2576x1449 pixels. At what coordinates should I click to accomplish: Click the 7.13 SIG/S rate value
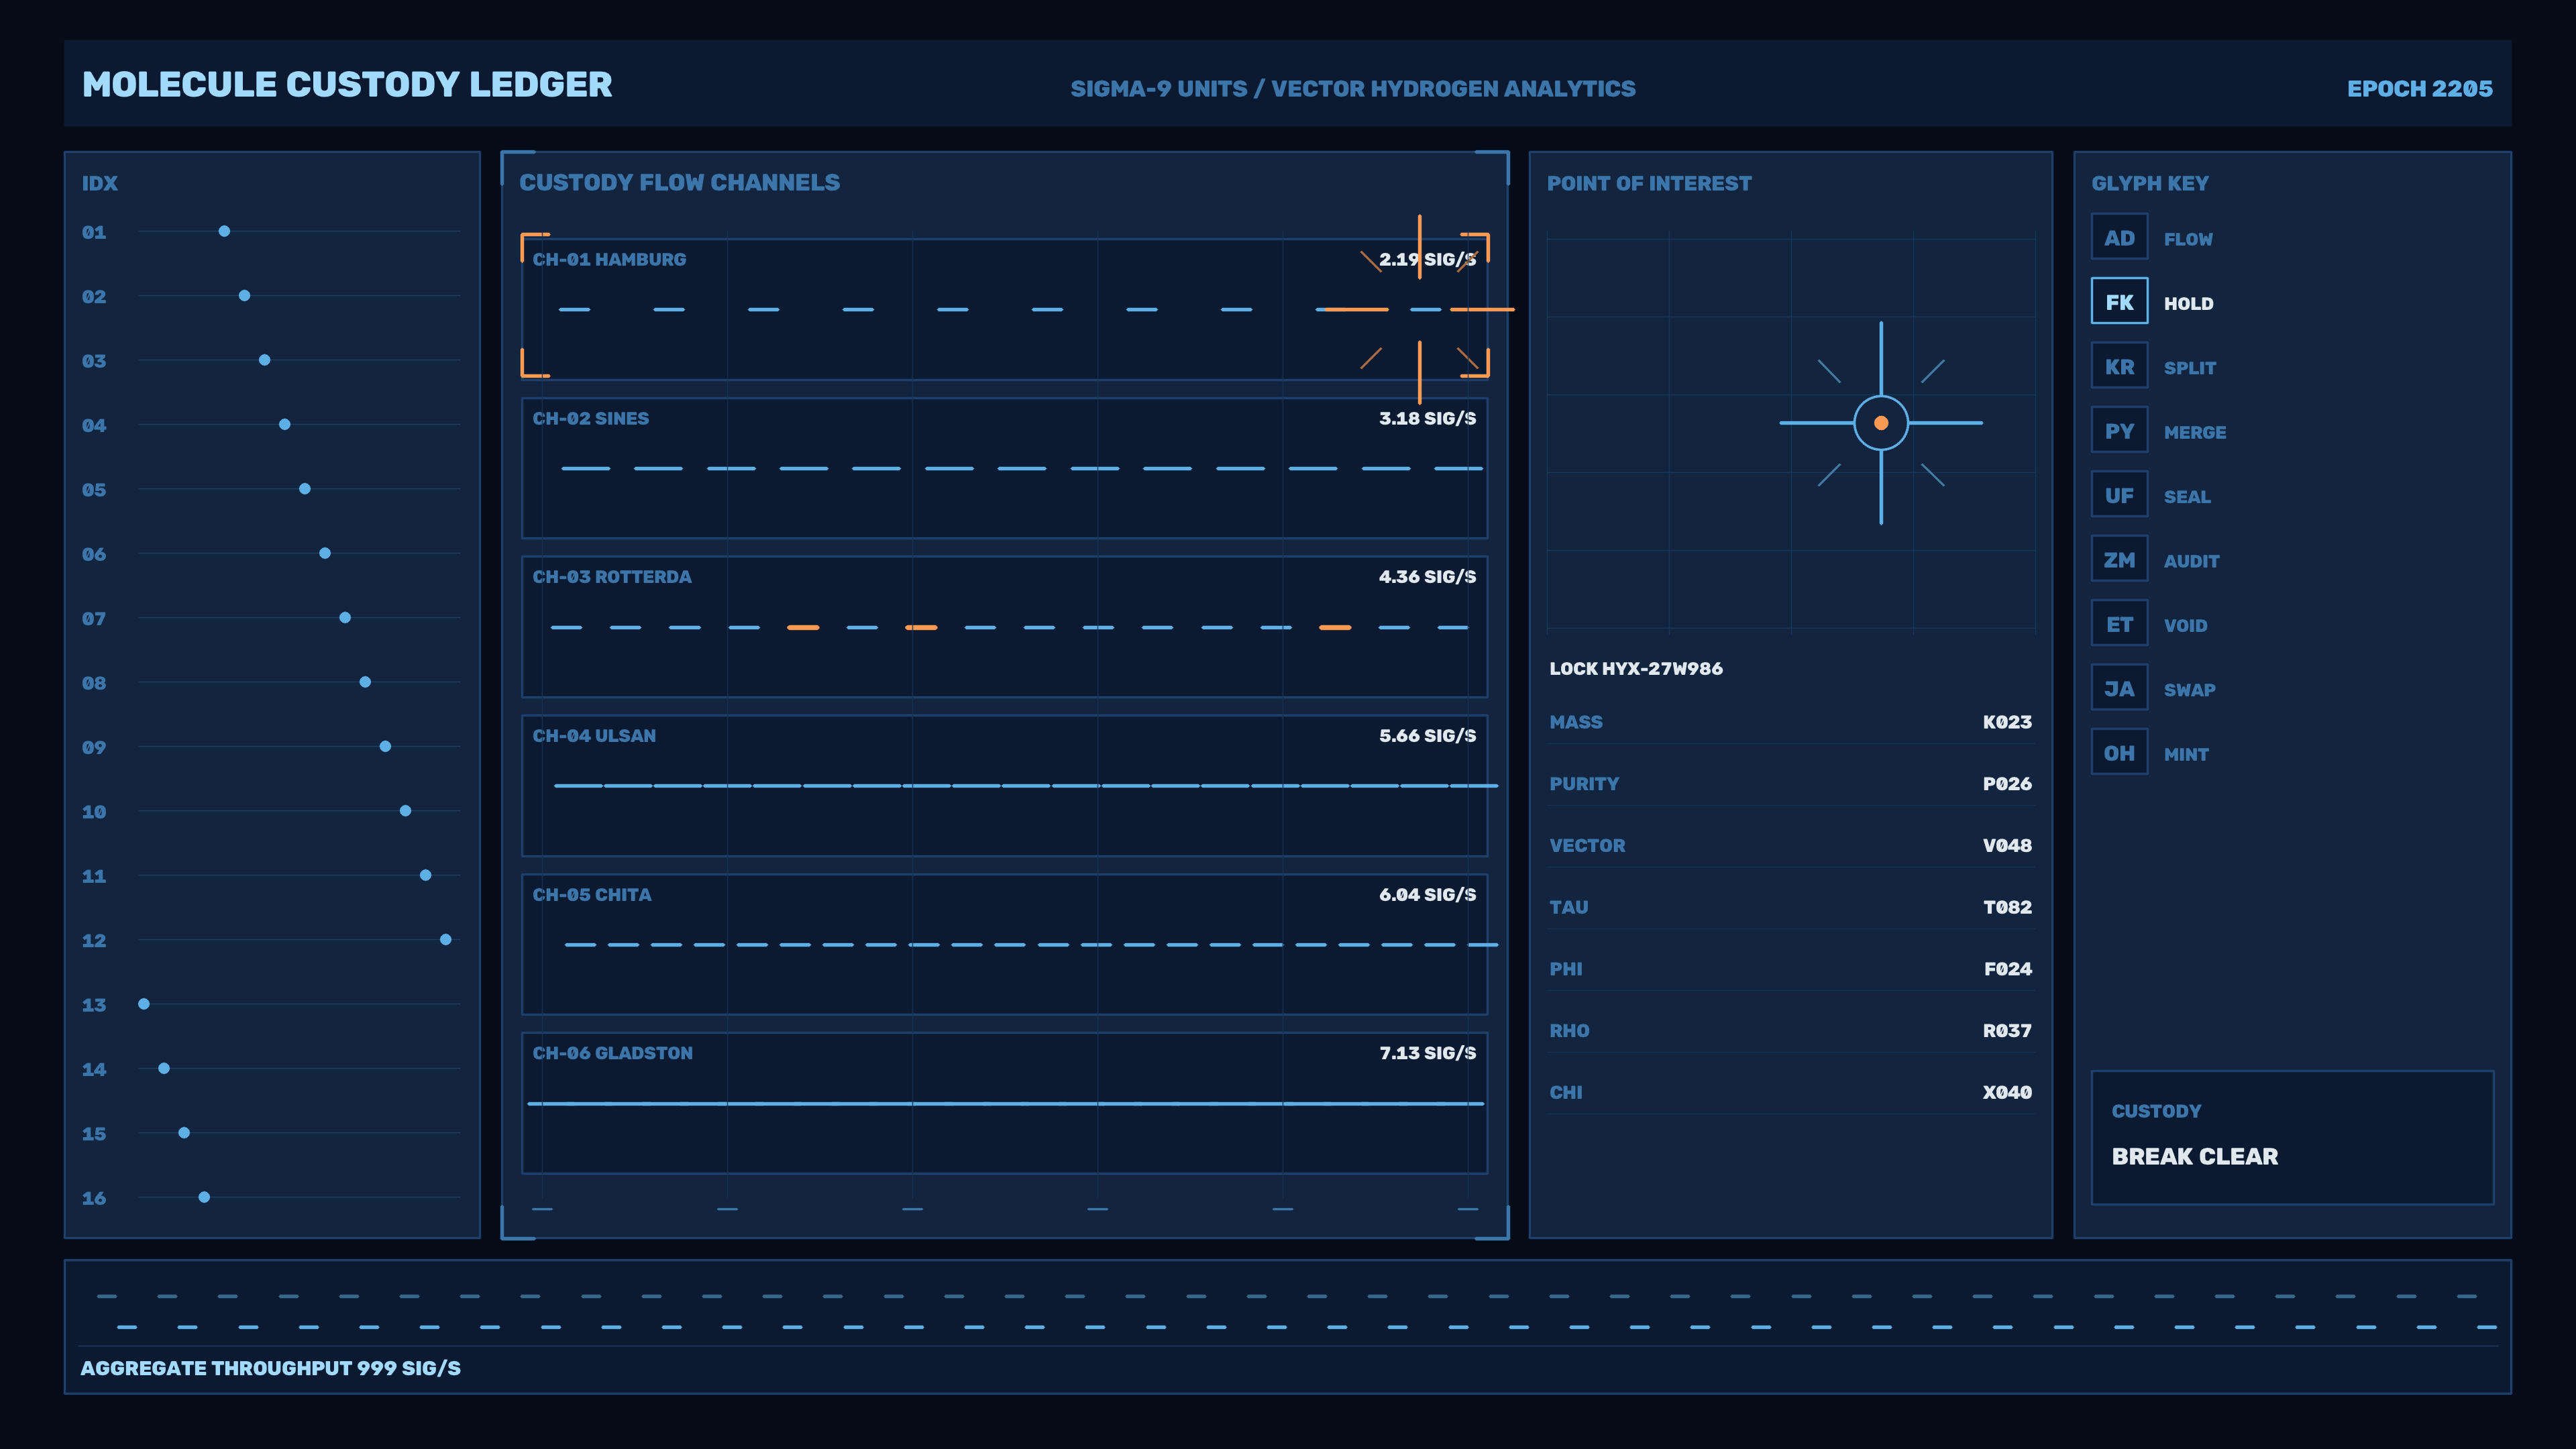(x=1427, y=1052)
